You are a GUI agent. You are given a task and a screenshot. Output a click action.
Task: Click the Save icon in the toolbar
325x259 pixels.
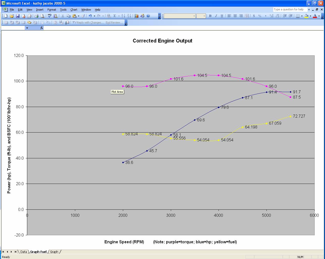[x=18, y=16]
